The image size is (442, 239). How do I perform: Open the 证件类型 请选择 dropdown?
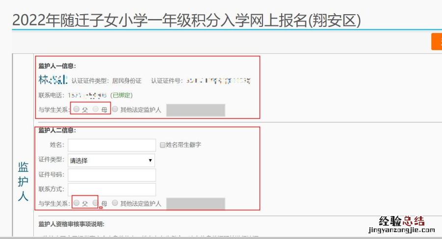click(111, 160)
